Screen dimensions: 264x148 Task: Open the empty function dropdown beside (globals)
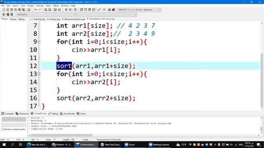[x=107, y=15]
